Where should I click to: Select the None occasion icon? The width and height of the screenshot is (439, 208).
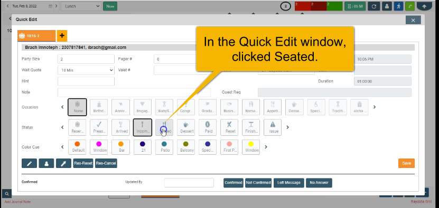tap(77, 107)
